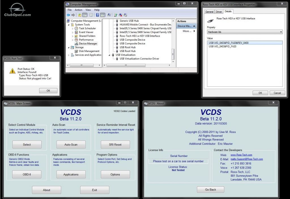The height and width of the screenshot is (199, 290).
Task: Toggle the Show/Hide Action Pane toolbar icon
Action: tap(103, 15)
